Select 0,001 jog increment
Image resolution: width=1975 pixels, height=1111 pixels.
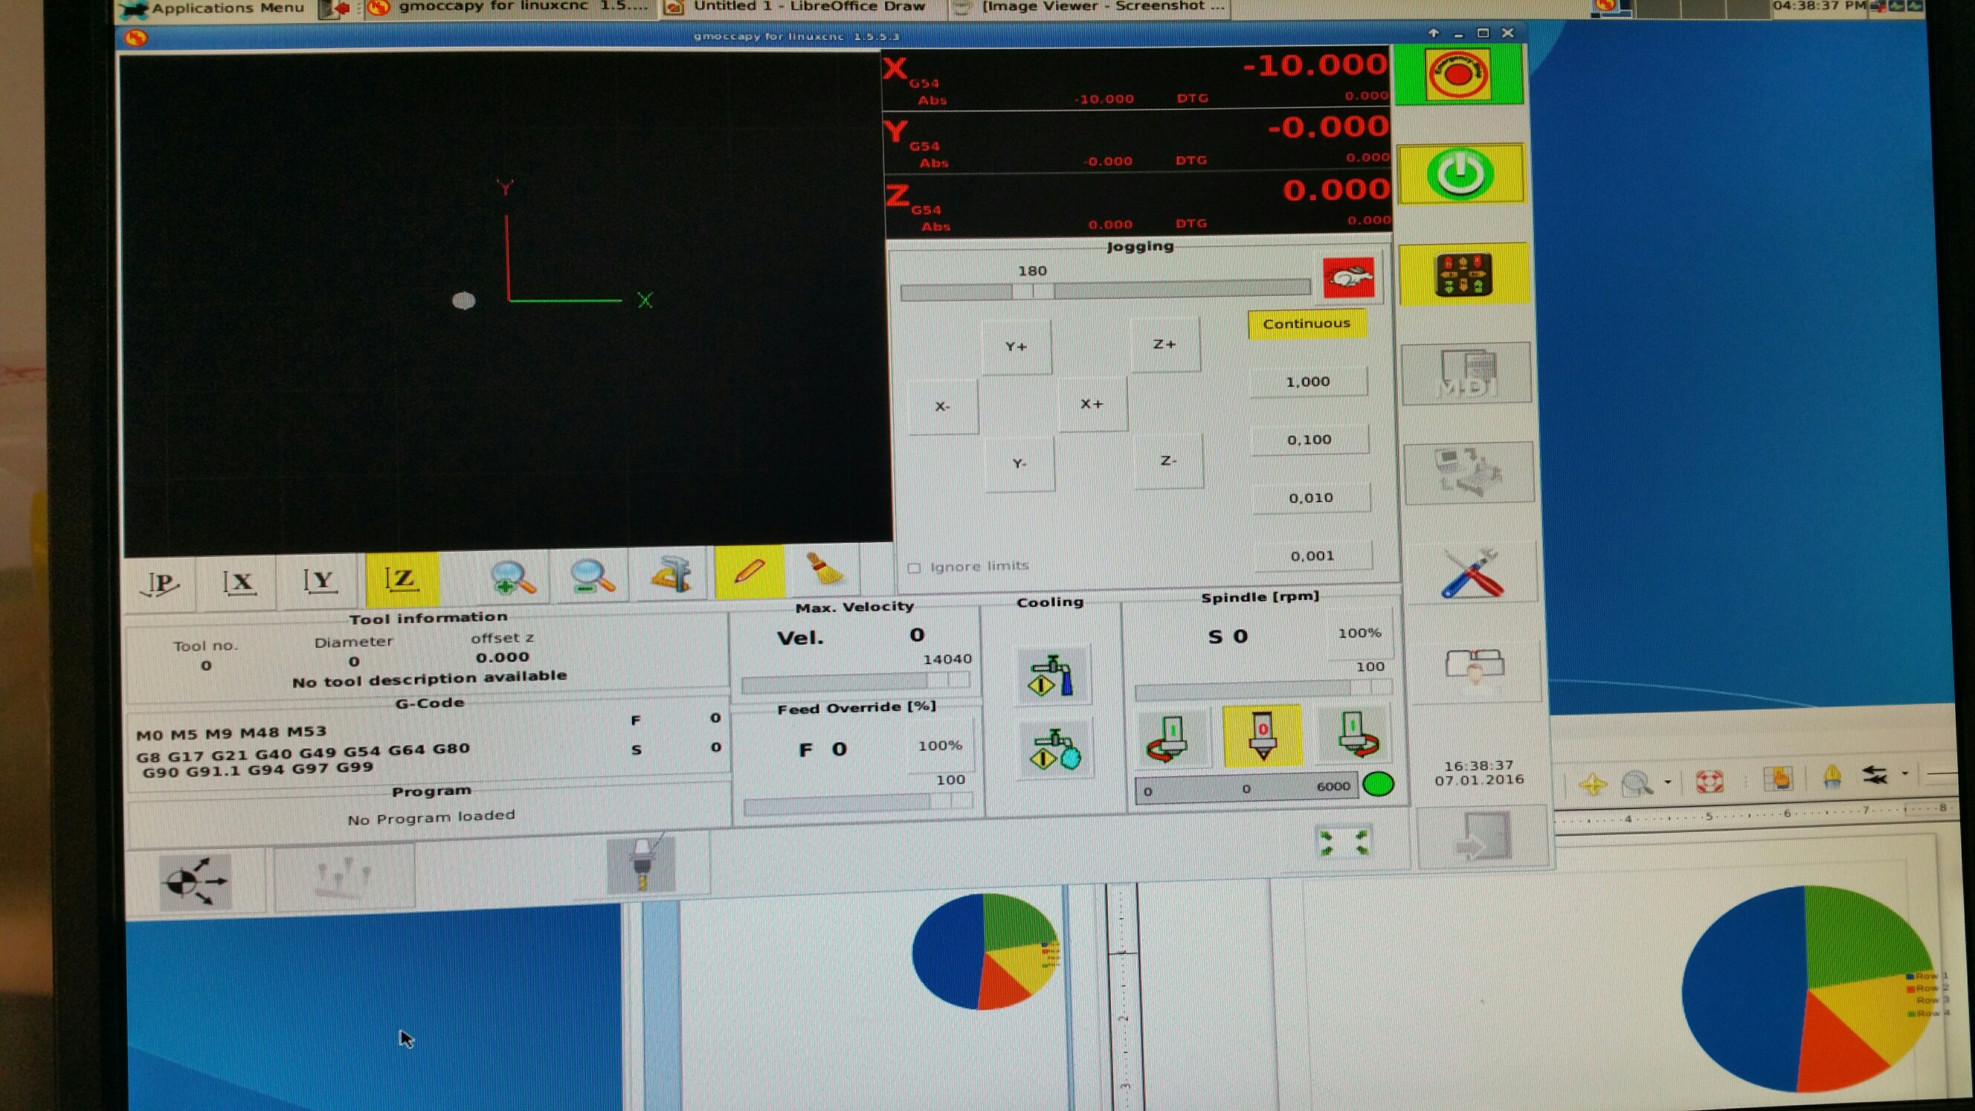coord(1312,556)
